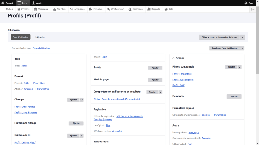Viewport: 259px width, 145px height.
Task: Open Profil : Entité rendue field
Action: pos(25,107)
